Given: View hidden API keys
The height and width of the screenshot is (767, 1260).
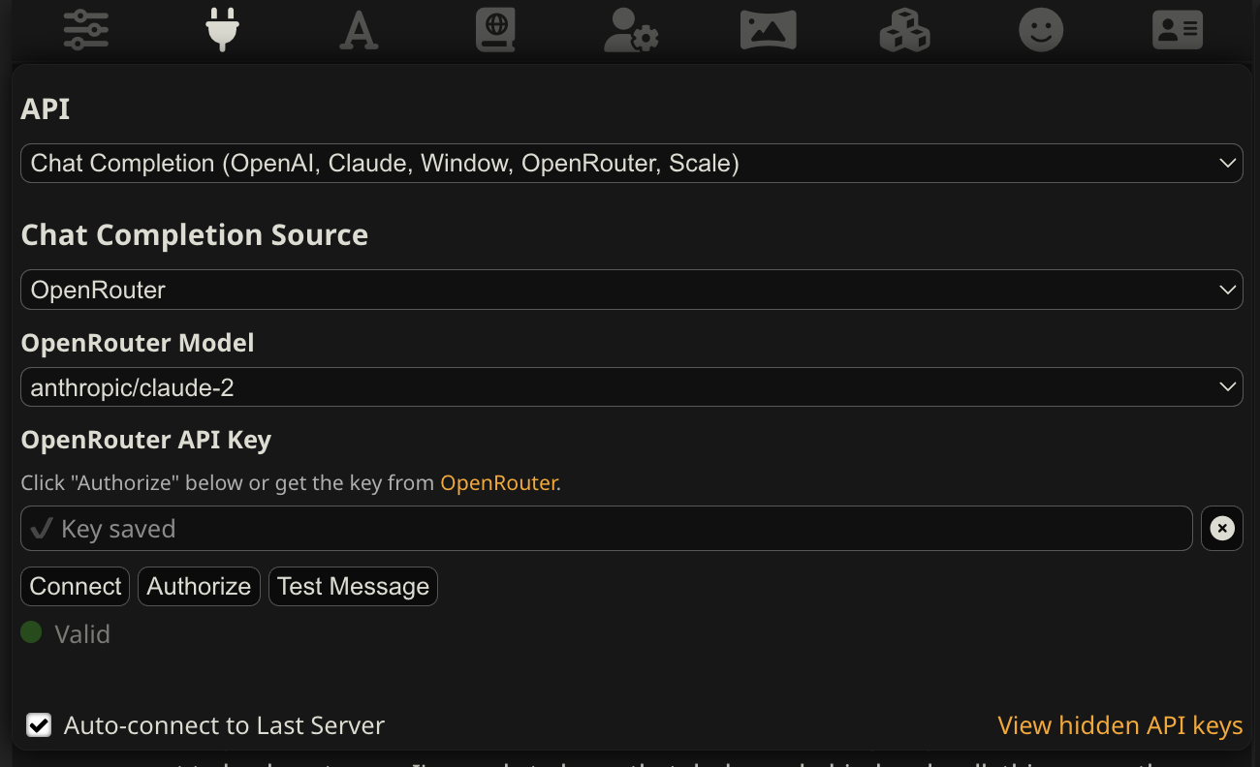Looking at the screenshot, I should tap(1120, 724).
